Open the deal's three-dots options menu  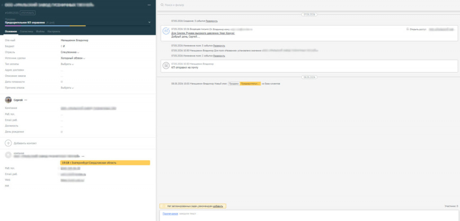click(149, 5)
